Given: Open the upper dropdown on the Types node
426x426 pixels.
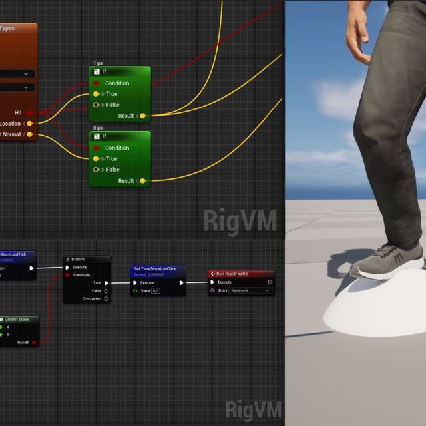Looking at the screenshot, I should pos(17,74).
